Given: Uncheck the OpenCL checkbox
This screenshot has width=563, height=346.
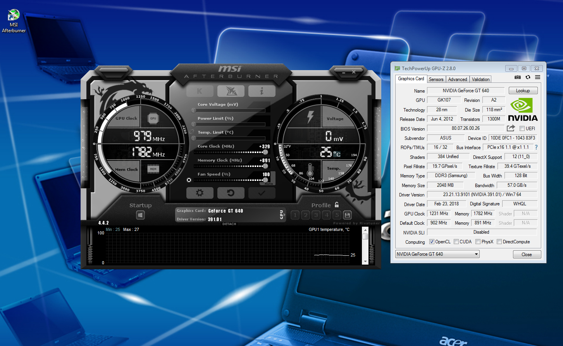Looking at the screenshot, I should click(x=432, y=242).
